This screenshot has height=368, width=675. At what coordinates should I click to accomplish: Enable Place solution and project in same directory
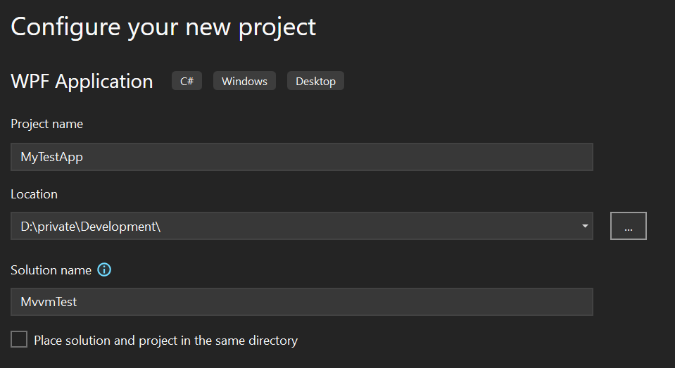coord(19,339)
